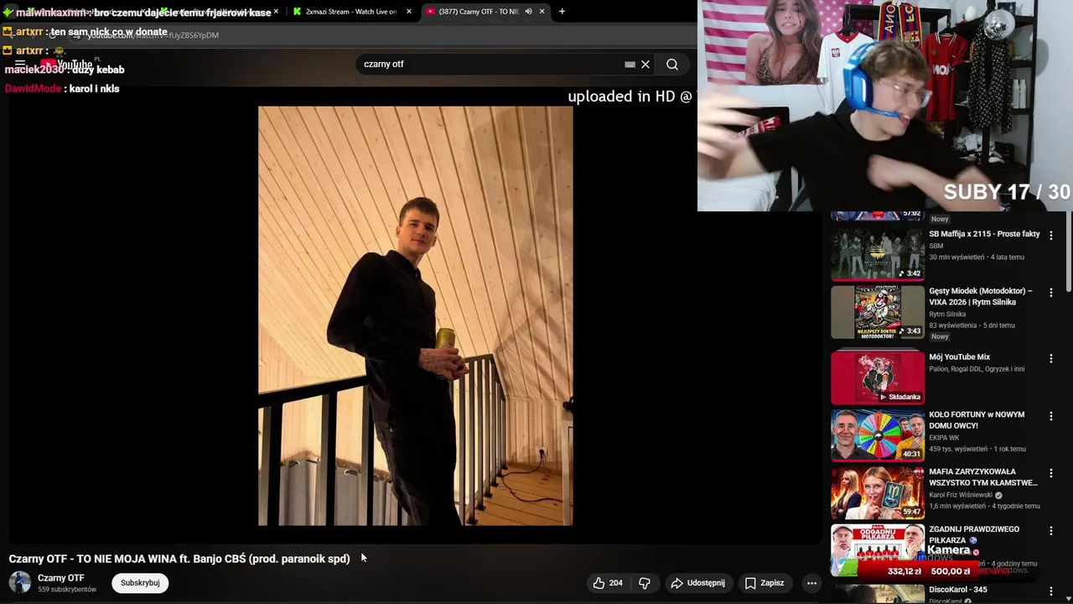The width and height of the screenshot is (1073, 604).
Task: Open options for 'ZGADNIJ PRAWDZIWEGO PIŁKARZA' video
Action: 1050,531
